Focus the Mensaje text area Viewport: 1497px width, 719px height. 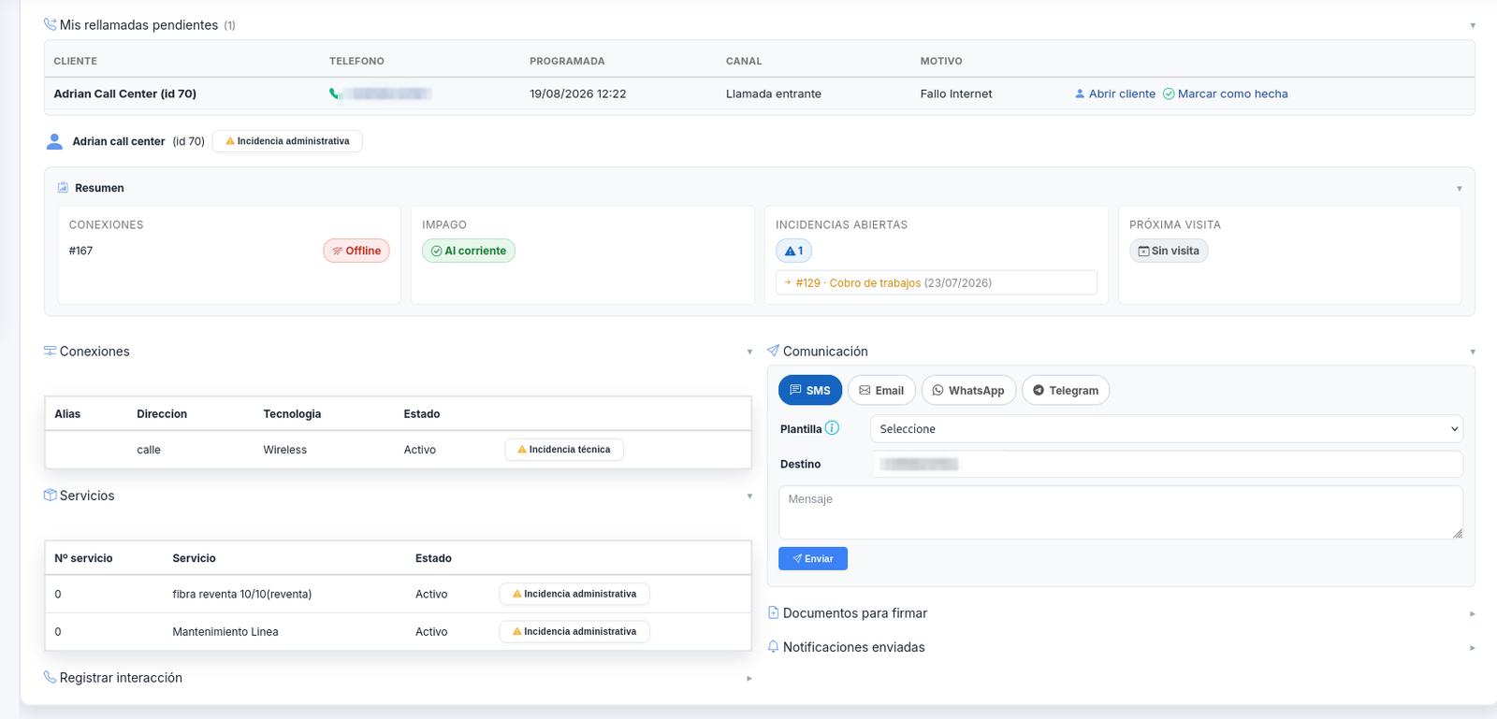point(1121,512)
